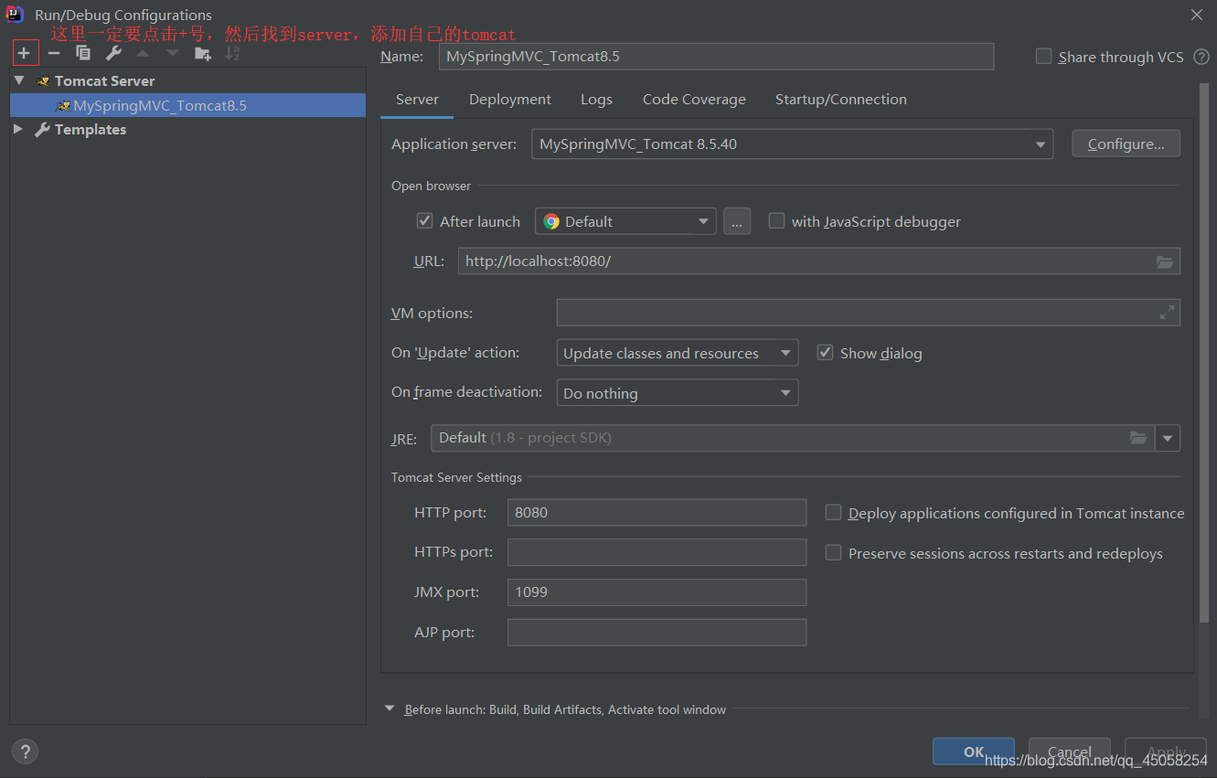The width and height of the screenshot is (1217, 778).
Task: Click the HTTPs port field
Action: pyautogui.click(x=657, y=552)
